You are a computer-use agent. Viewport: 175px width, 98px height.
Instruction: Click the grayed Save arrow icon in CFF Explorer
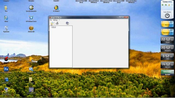(57, 23)
